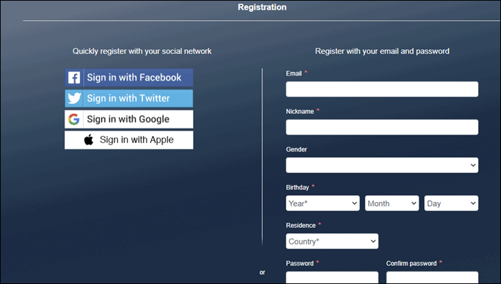Image resolution: width=501 pixels, height=284 pixels.
Task: Click the Registration heading text
Action: [262, 8]
